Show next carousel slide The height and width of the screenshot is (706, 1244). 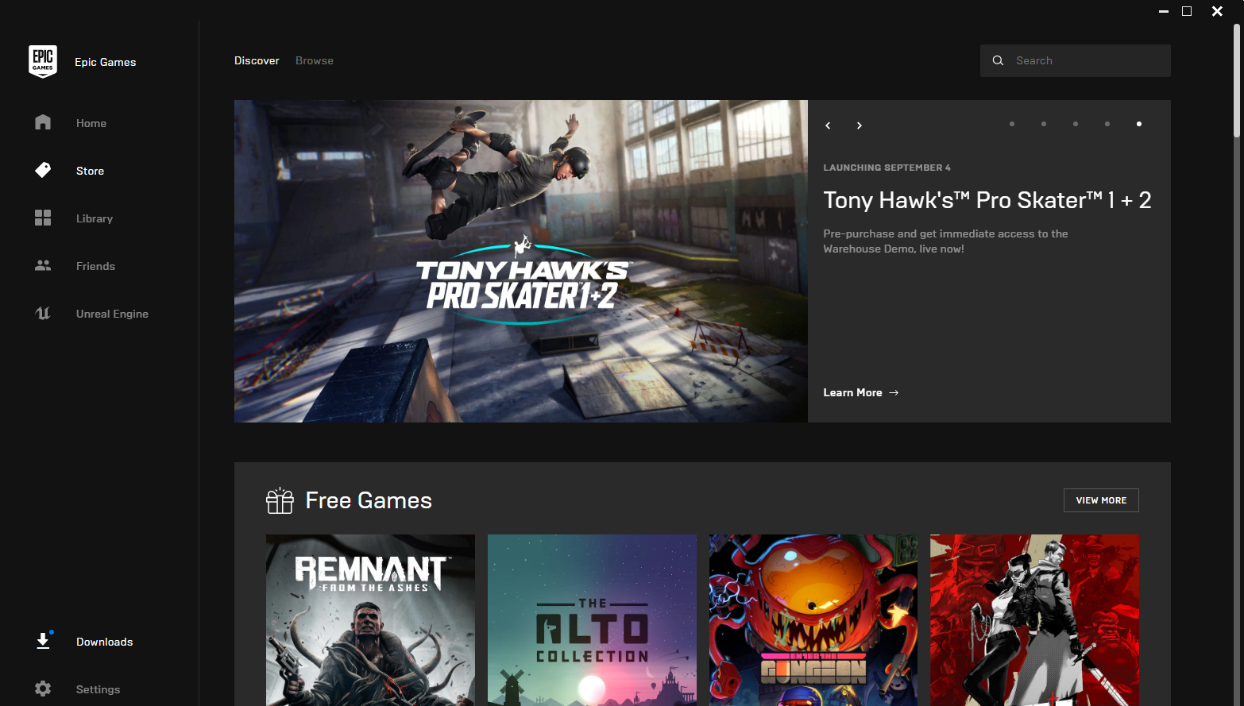tap(859, 125)
